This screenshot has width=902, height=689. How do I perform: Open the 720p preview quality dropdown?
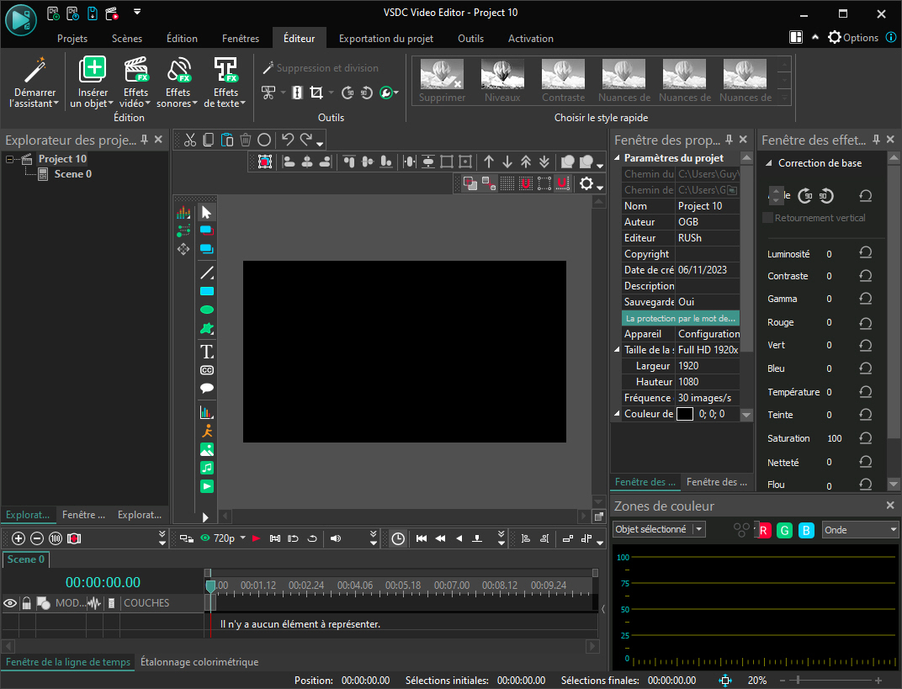(x=243, y=538)
